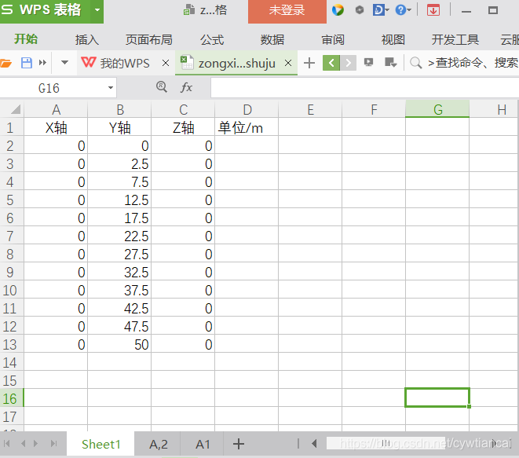Switch to sheet tab A,2

click(159, 445)
